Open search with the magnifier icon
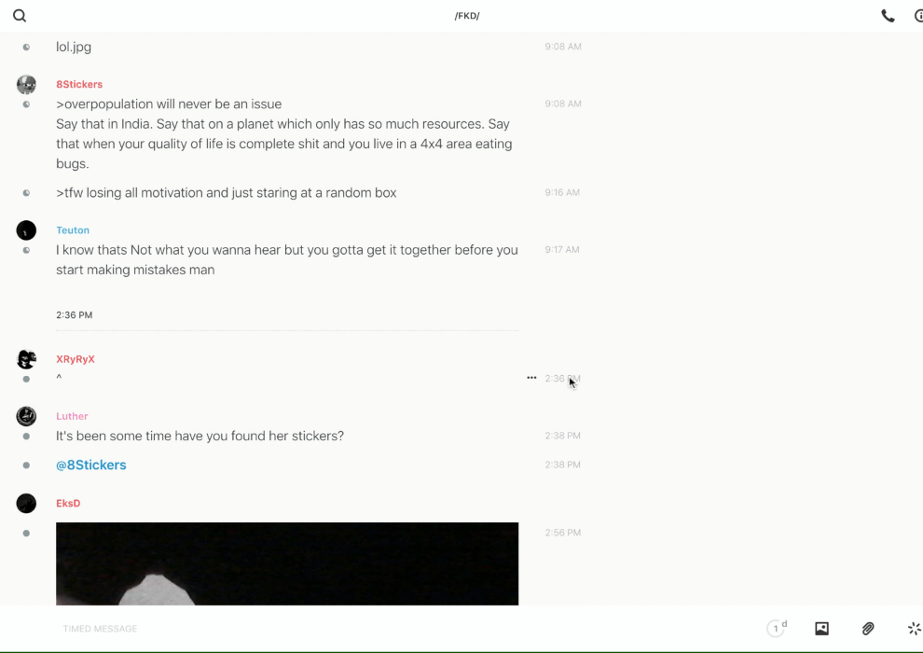Screen dimensions: 923x653 tap(20, 16)
